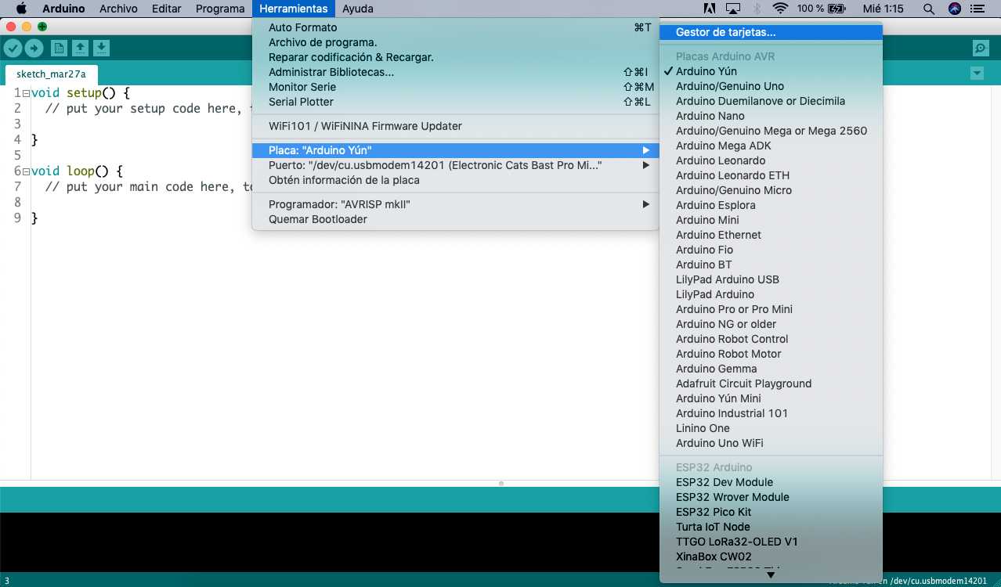Open the Editar menu
The height and width of the screenshot is (587, 1001).
click(166, 9)
